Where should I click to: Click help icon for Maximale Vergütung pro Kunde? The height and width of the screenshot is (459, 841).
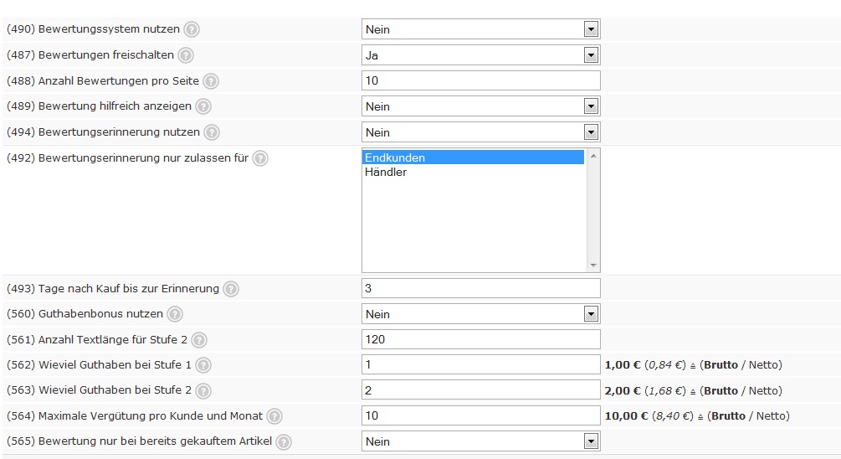274,416
